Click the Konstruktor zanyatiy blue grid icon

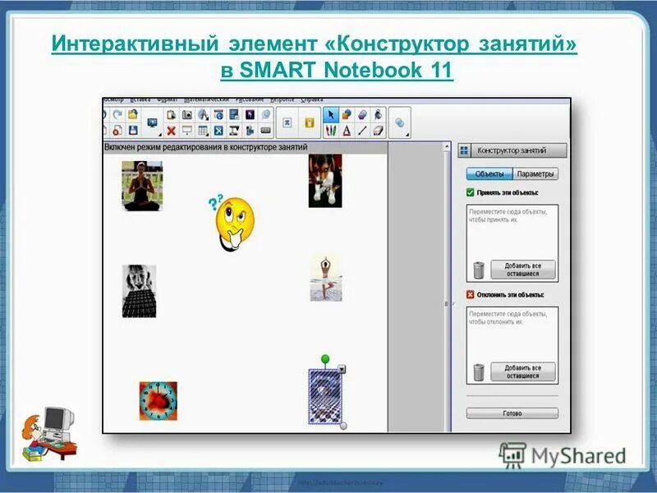point(463,149)
